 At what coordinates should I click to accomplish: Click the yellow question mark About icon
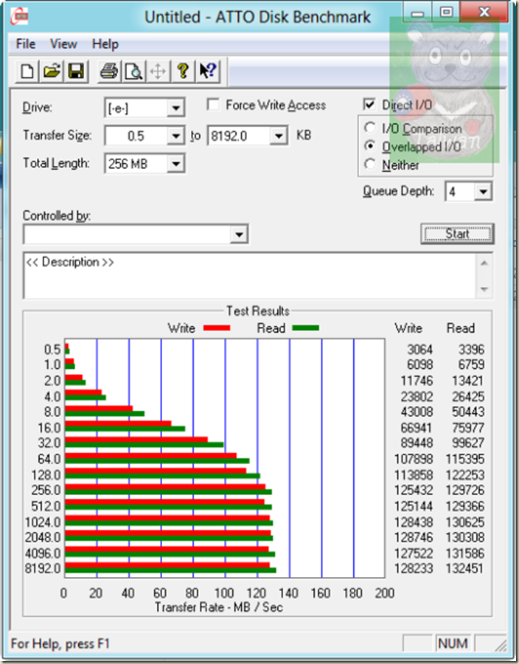point(183,71)
